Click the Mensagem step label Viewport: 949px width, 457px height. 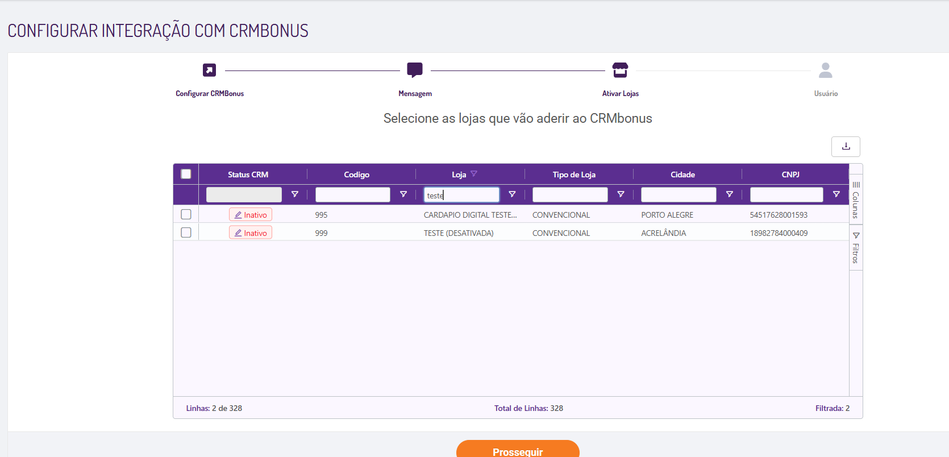click(x=415, y=93)
